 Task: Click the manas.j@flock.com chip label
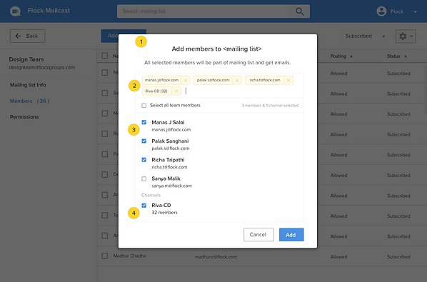tap(161, 80)
